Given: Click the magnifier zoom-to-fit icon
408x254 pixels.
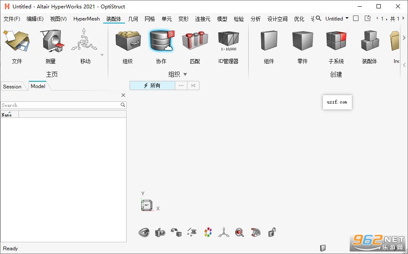Looking at the screenshot, I should coord(240,232).
